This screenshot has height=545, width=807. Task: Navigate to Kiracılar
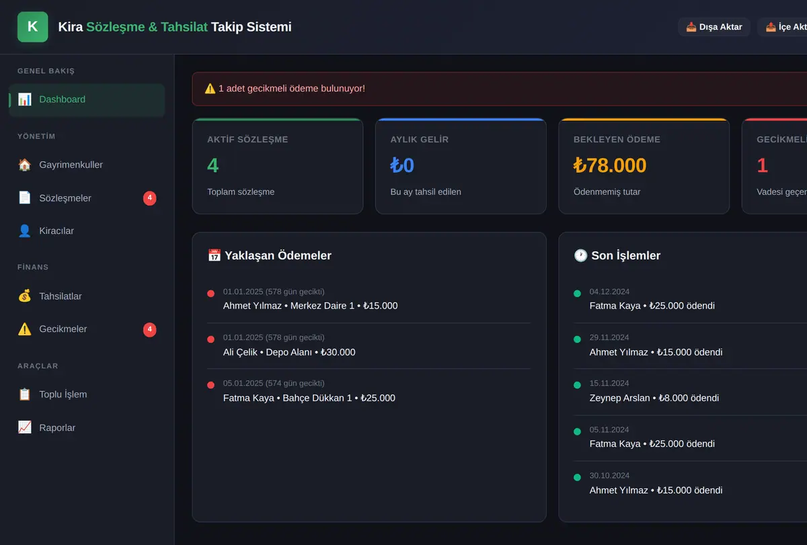87,230
